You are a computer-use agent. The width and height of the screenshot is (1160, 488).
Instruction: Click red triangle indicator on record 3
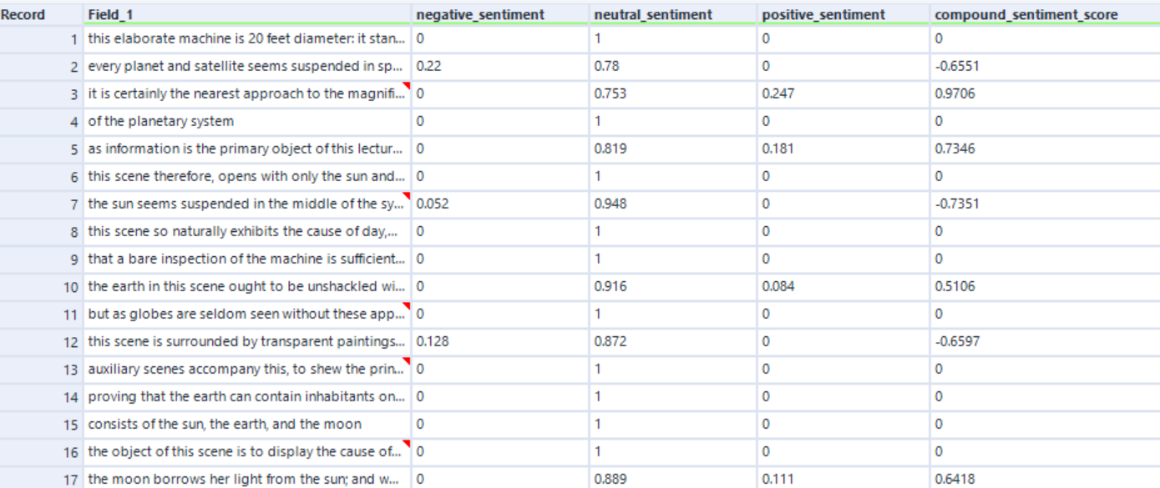[407, 86]
